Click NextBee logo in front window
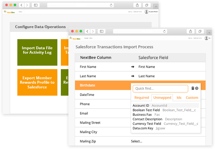 tap(75, 38)
